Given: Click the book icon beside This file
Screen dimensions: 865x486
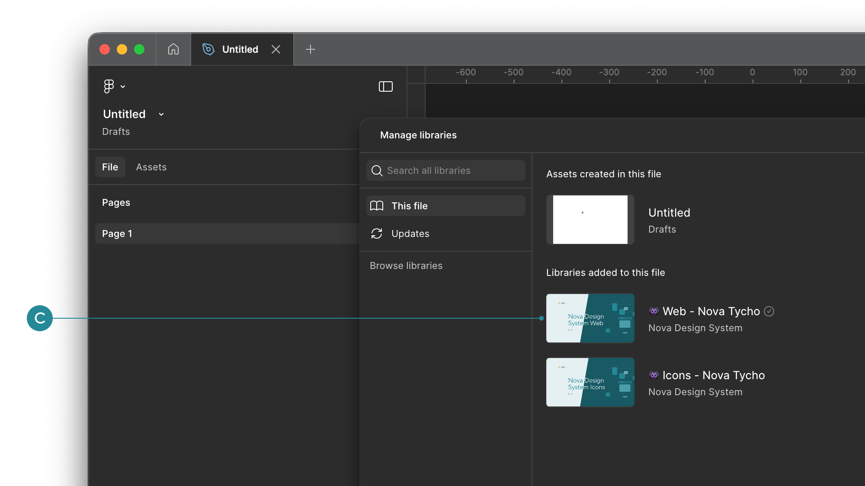Looking at the screenshot, I should [377, 206].
